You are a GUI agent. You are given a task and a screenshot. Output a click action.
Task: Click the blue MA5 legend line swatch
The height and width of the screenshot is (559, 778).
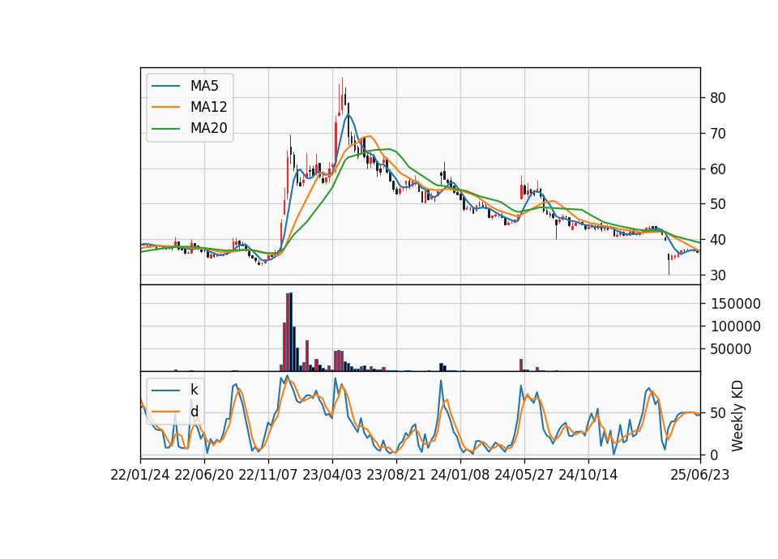pyautogui.click(x=165, y=87)
